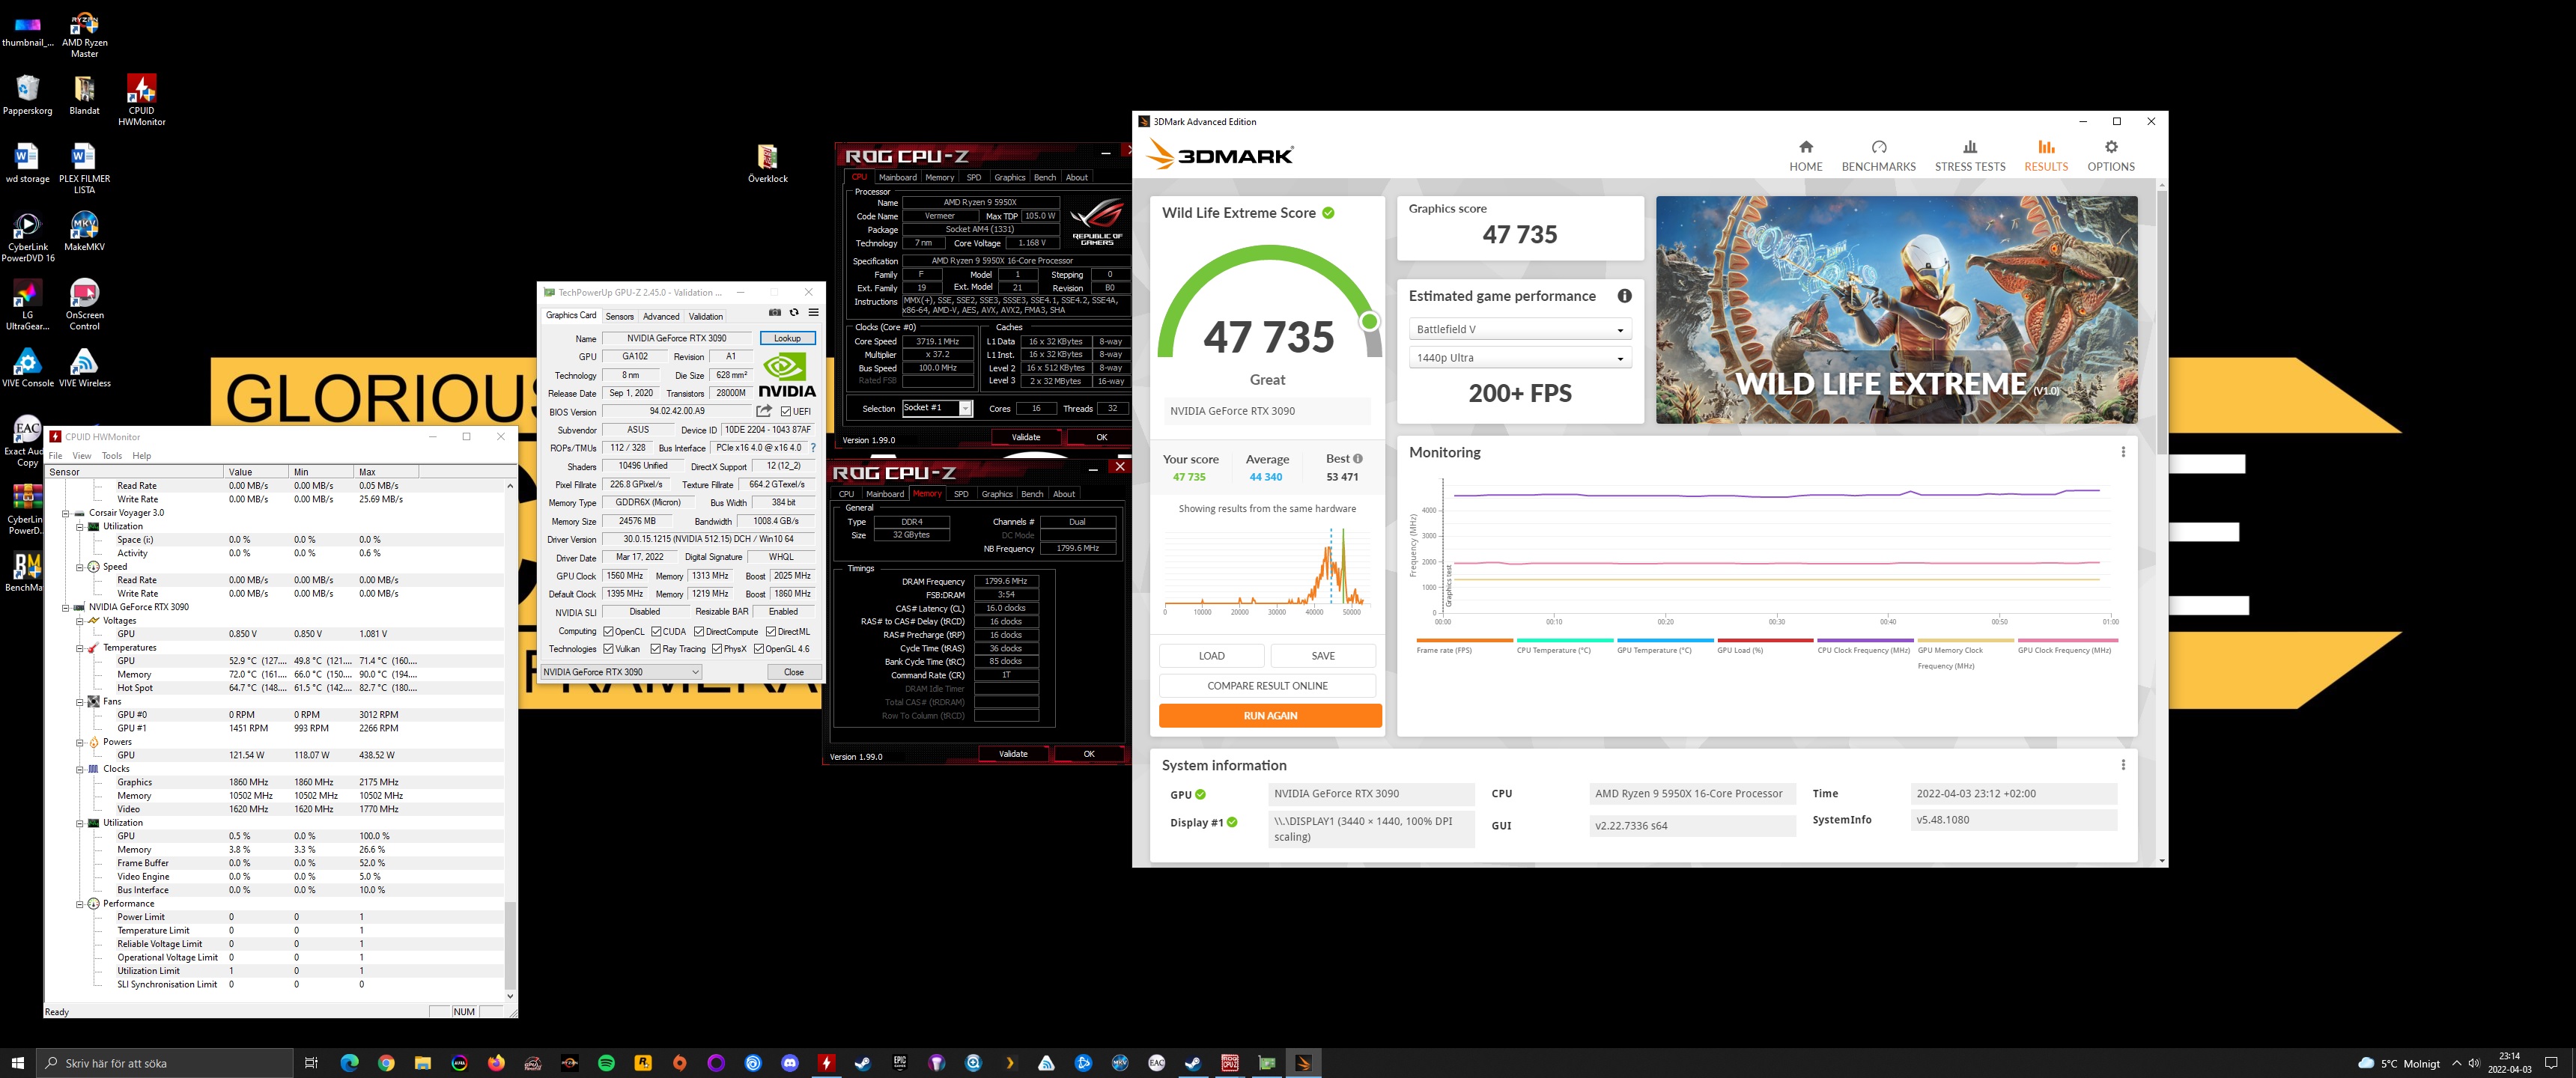
Task: Click the Wild Life Extreme thumbnail image
Action: 1896,309
